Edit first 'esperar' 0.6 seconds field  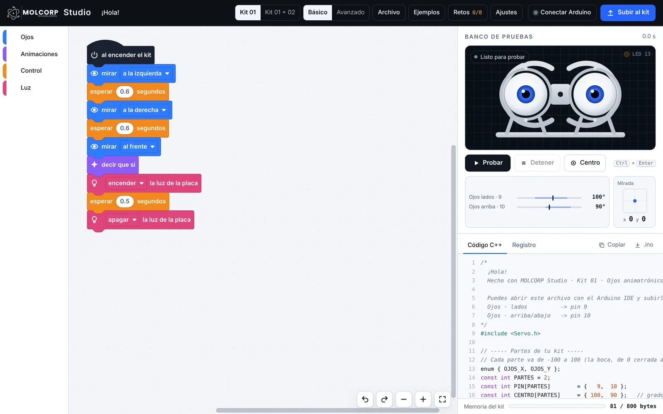(125, 91)
